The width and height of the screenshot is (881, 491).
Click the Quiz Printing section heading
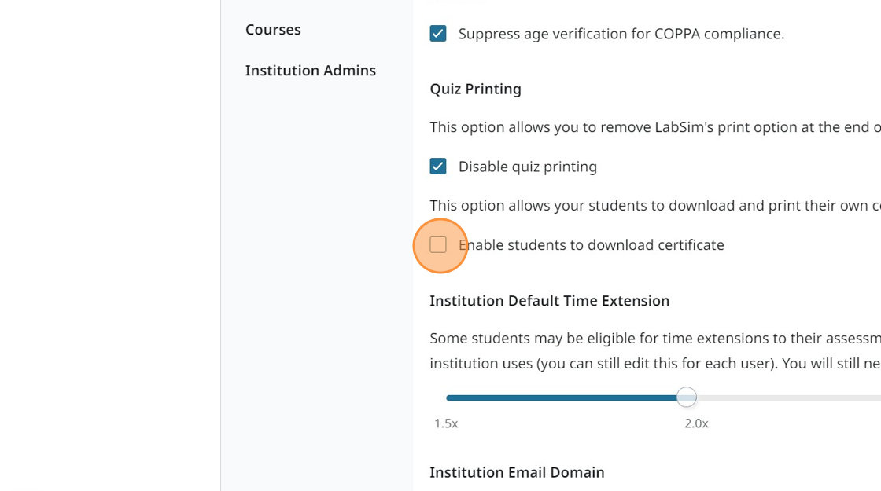475,89
